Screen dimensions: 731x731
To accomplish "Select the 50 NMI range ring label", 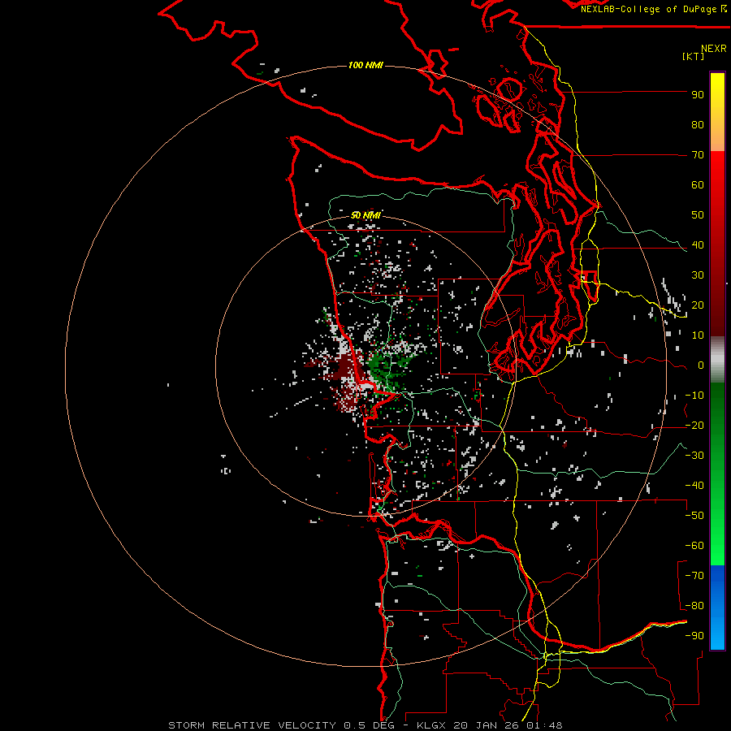I will pyautogui.click(x=365, y=215).
